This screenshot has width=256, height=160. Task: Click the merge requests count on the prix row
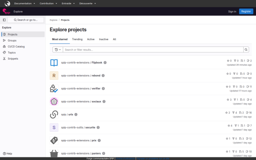(241, 139)
